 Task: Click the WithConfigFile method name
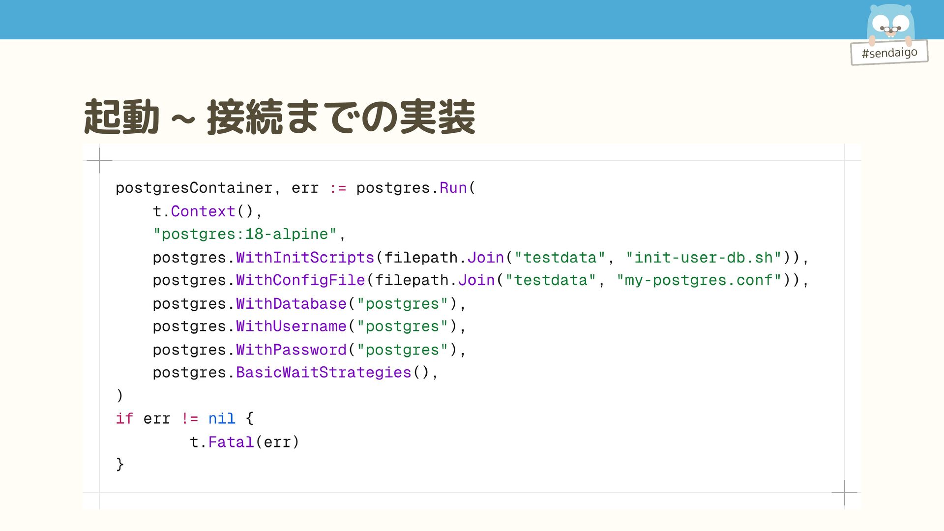point(300,280)
